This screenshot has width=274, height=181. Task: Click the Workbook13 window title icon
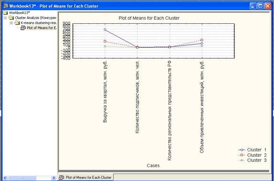click(5, 6)
